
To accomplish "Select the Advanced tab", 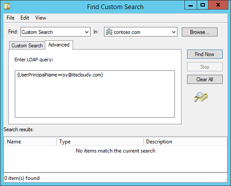I will coord(59,45).
